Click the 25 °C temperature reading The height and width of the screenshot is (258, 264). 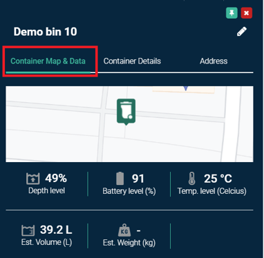(218, 179)
